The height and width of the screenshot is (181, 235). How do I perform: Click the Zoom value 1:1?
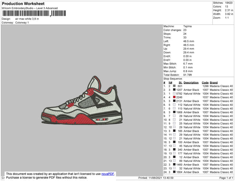(x=227, y=18)
